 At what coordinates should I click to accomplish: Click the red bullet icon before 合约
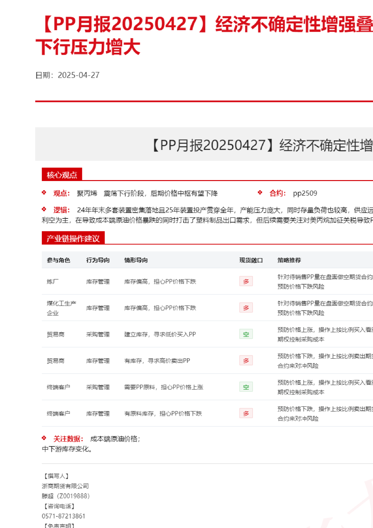pos(260,193)
